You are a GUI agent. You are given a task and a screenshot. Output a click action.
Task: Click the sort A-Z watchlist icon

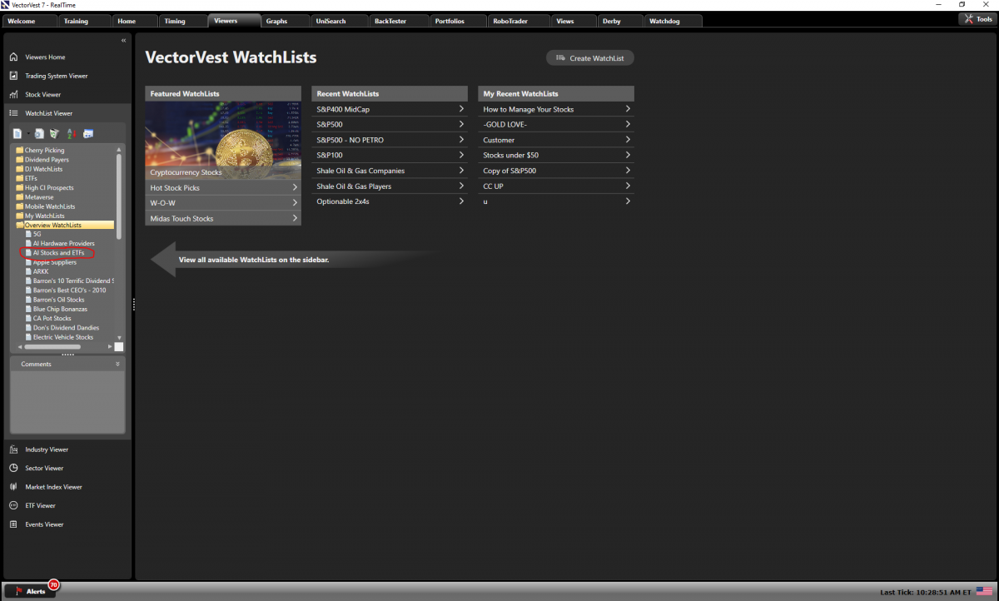click(x=72, y=133)
